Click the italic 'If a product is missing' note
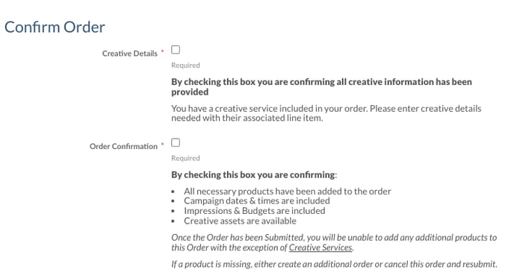 [334, 264]
